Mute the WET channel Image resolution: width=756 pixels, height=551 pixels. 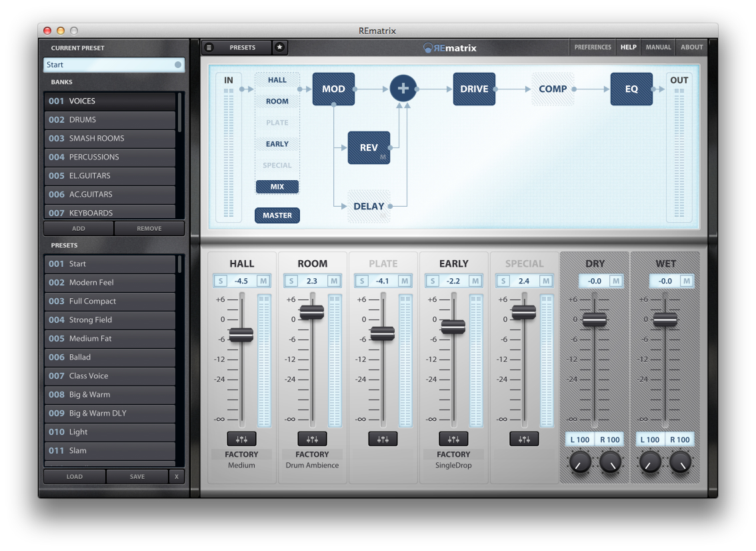pos(687,281)
